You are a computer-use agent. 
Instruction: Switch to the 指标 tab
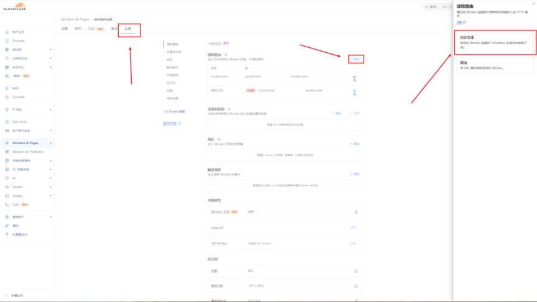click(x=78, y=29)
